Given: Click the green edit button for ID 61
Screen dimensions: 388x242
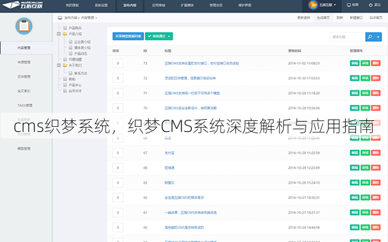Looking at the screenshot, I should [x=355, y=213].
